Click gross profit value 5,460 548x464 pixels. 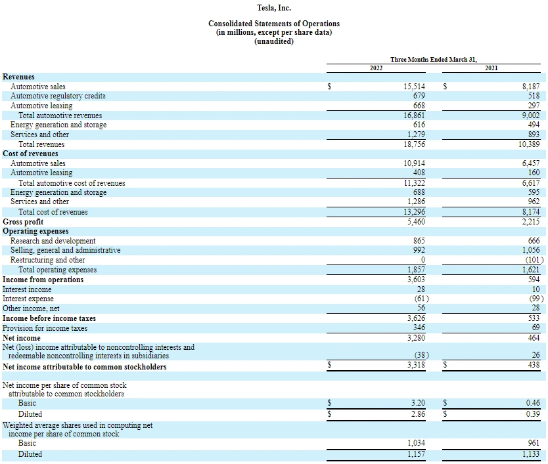point(416,222)
